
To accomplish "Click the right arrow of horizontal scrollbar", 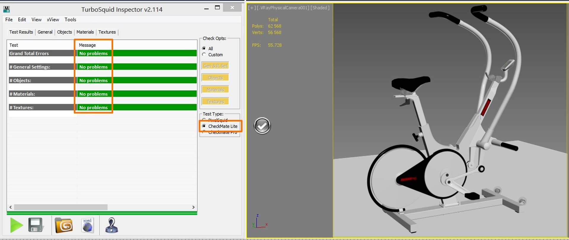I will [x=194, y=207].
